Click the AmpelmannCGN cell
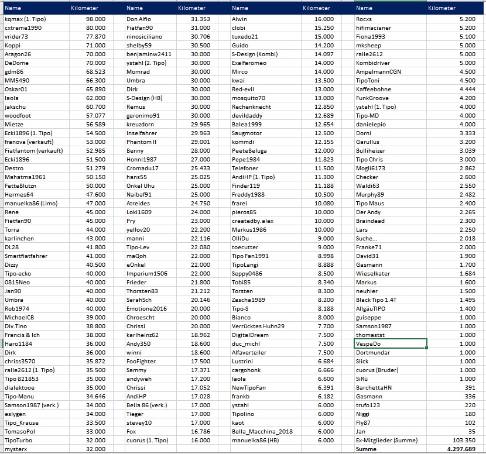 (378, 71)
